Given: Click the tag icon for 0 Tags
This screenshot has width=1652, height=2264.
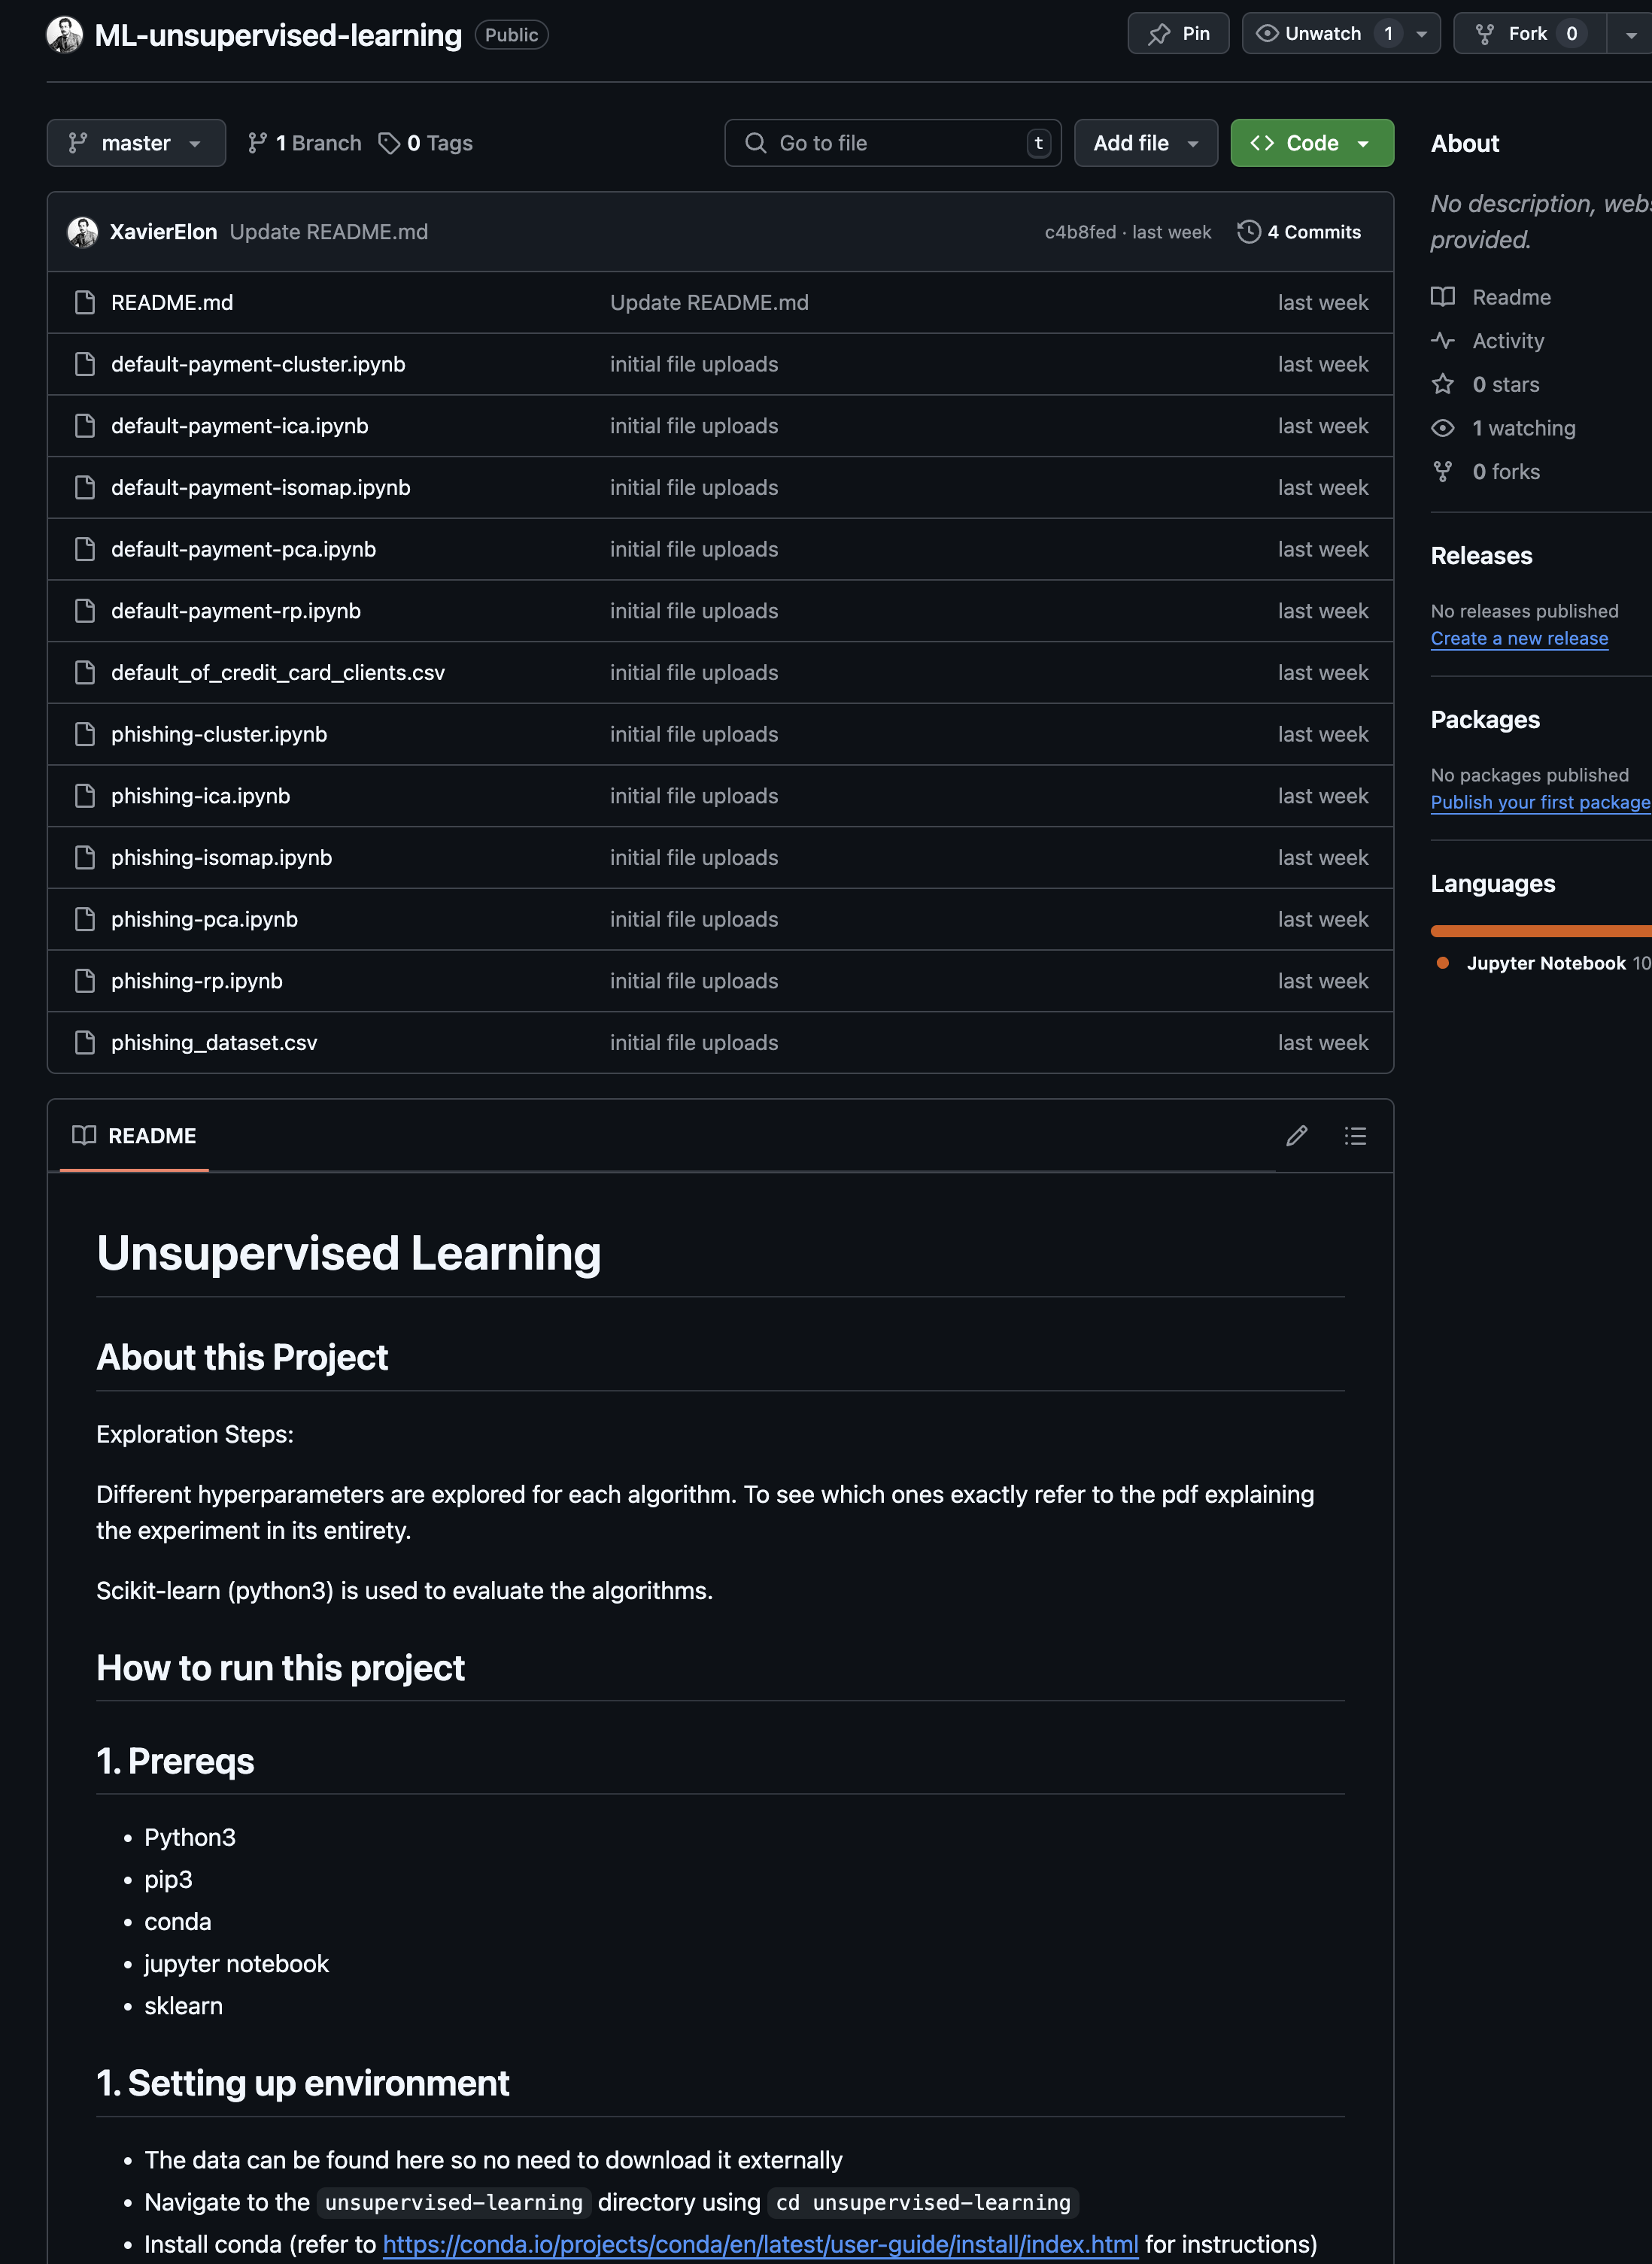Looking at the screenshot, I should [389, 143].
